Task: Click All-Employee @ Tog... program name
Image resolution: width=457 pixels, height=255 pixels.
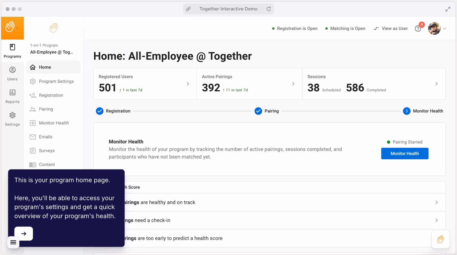Action: [x=52, y=52]
